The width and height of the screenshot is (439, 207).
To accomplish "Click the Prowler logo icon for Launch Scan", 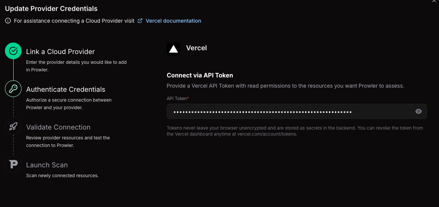I will [13, 164].
